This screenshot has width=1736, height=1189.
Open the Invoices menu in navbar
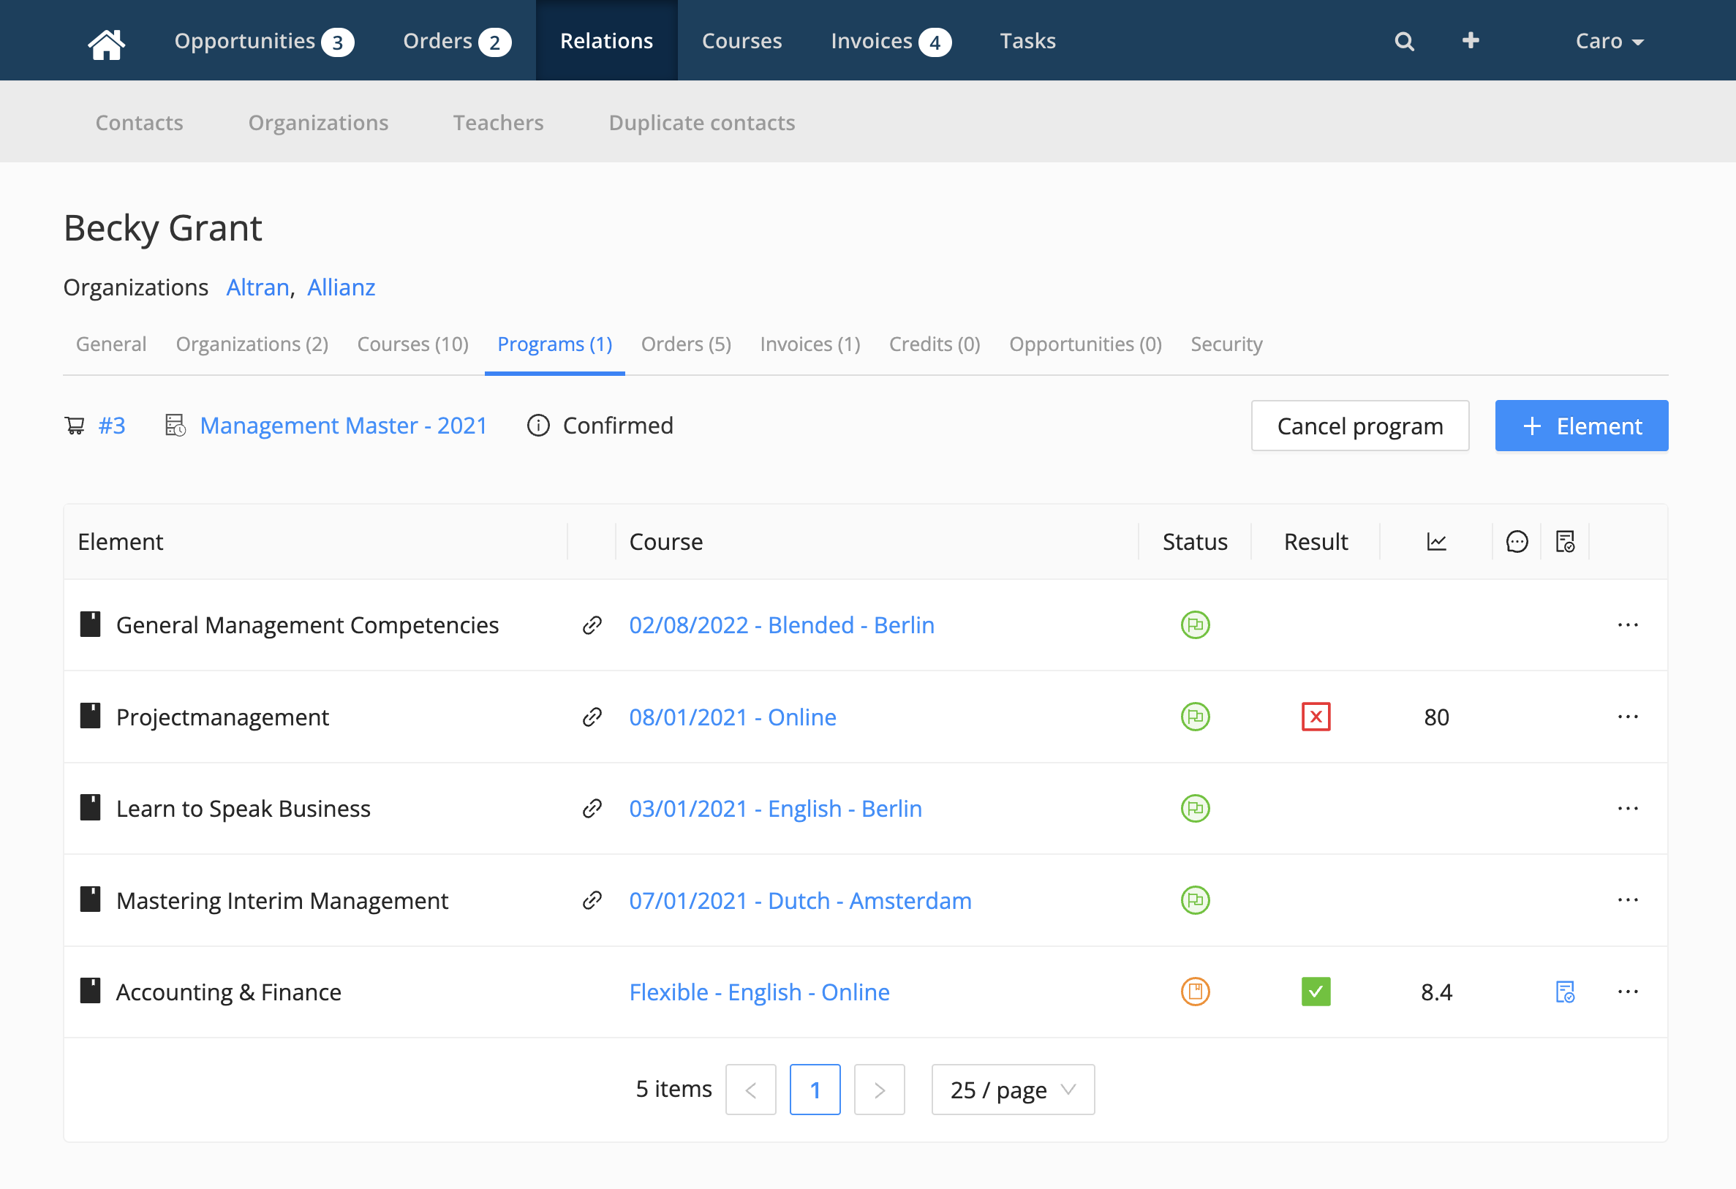click(x=891, y=41)
